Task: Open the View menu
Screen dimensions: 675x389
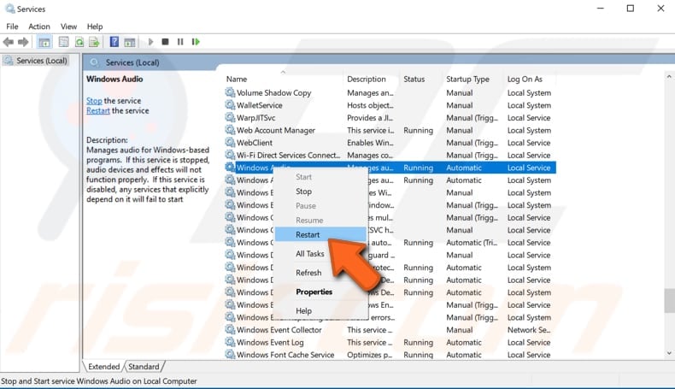Action: point(68,27)
